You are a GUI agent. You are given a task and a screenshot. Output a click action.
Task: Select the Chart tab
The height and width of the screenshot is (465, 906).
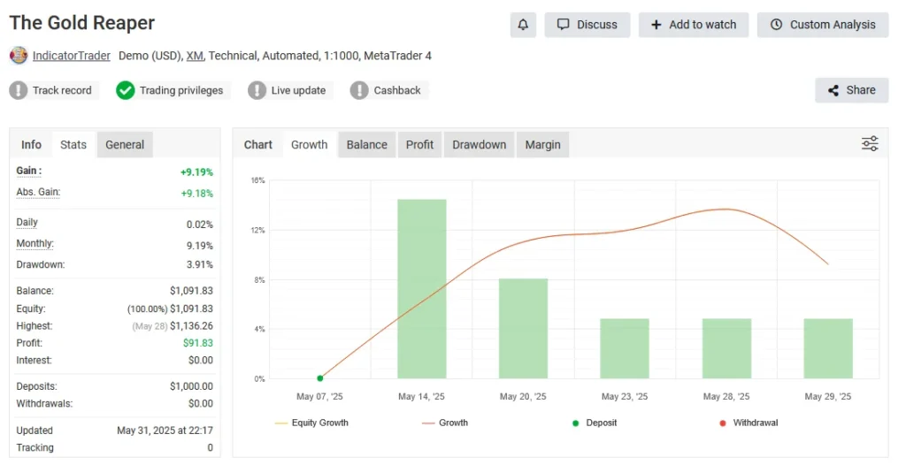pyautogui.click(x=257, y=144)
